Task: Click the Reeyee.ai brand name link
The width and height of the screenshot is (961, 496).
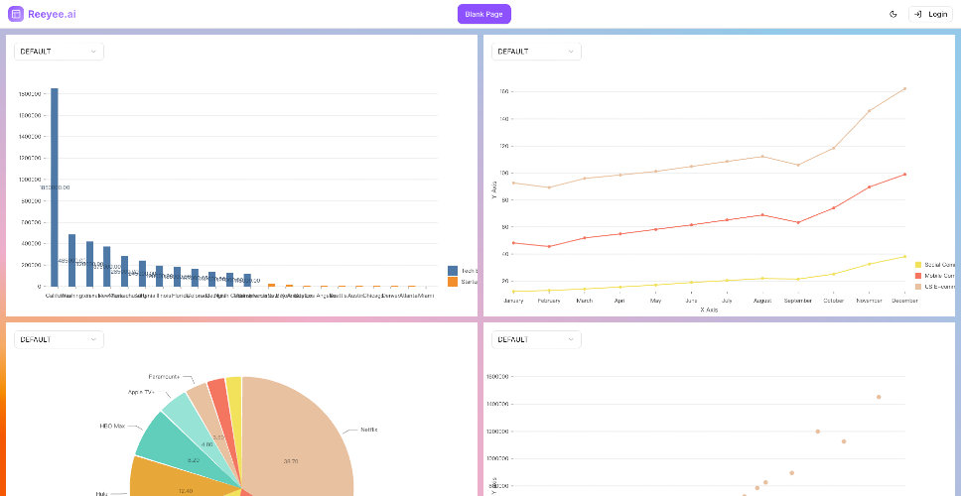Action: [x=52, y=14]
